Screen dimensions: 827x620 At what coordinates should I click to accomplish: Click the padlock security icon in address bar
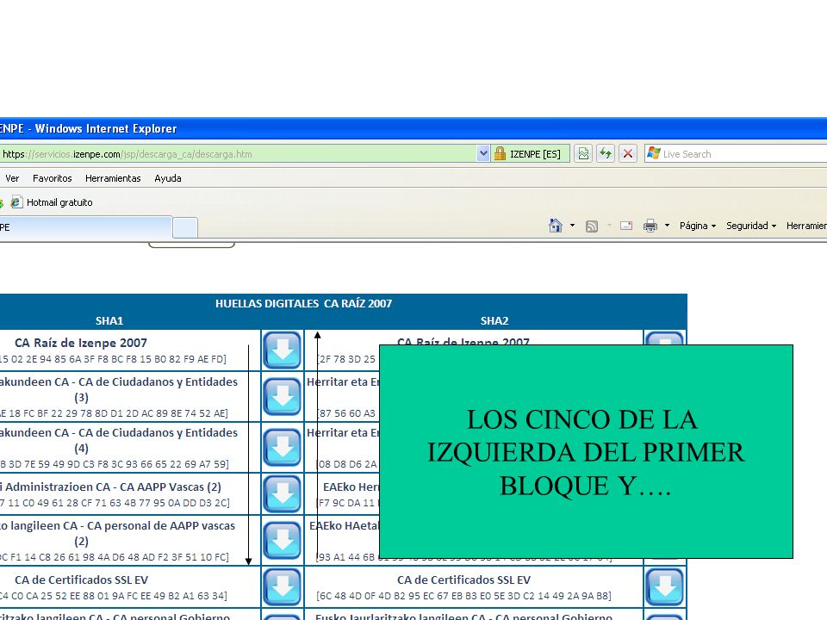500,153
